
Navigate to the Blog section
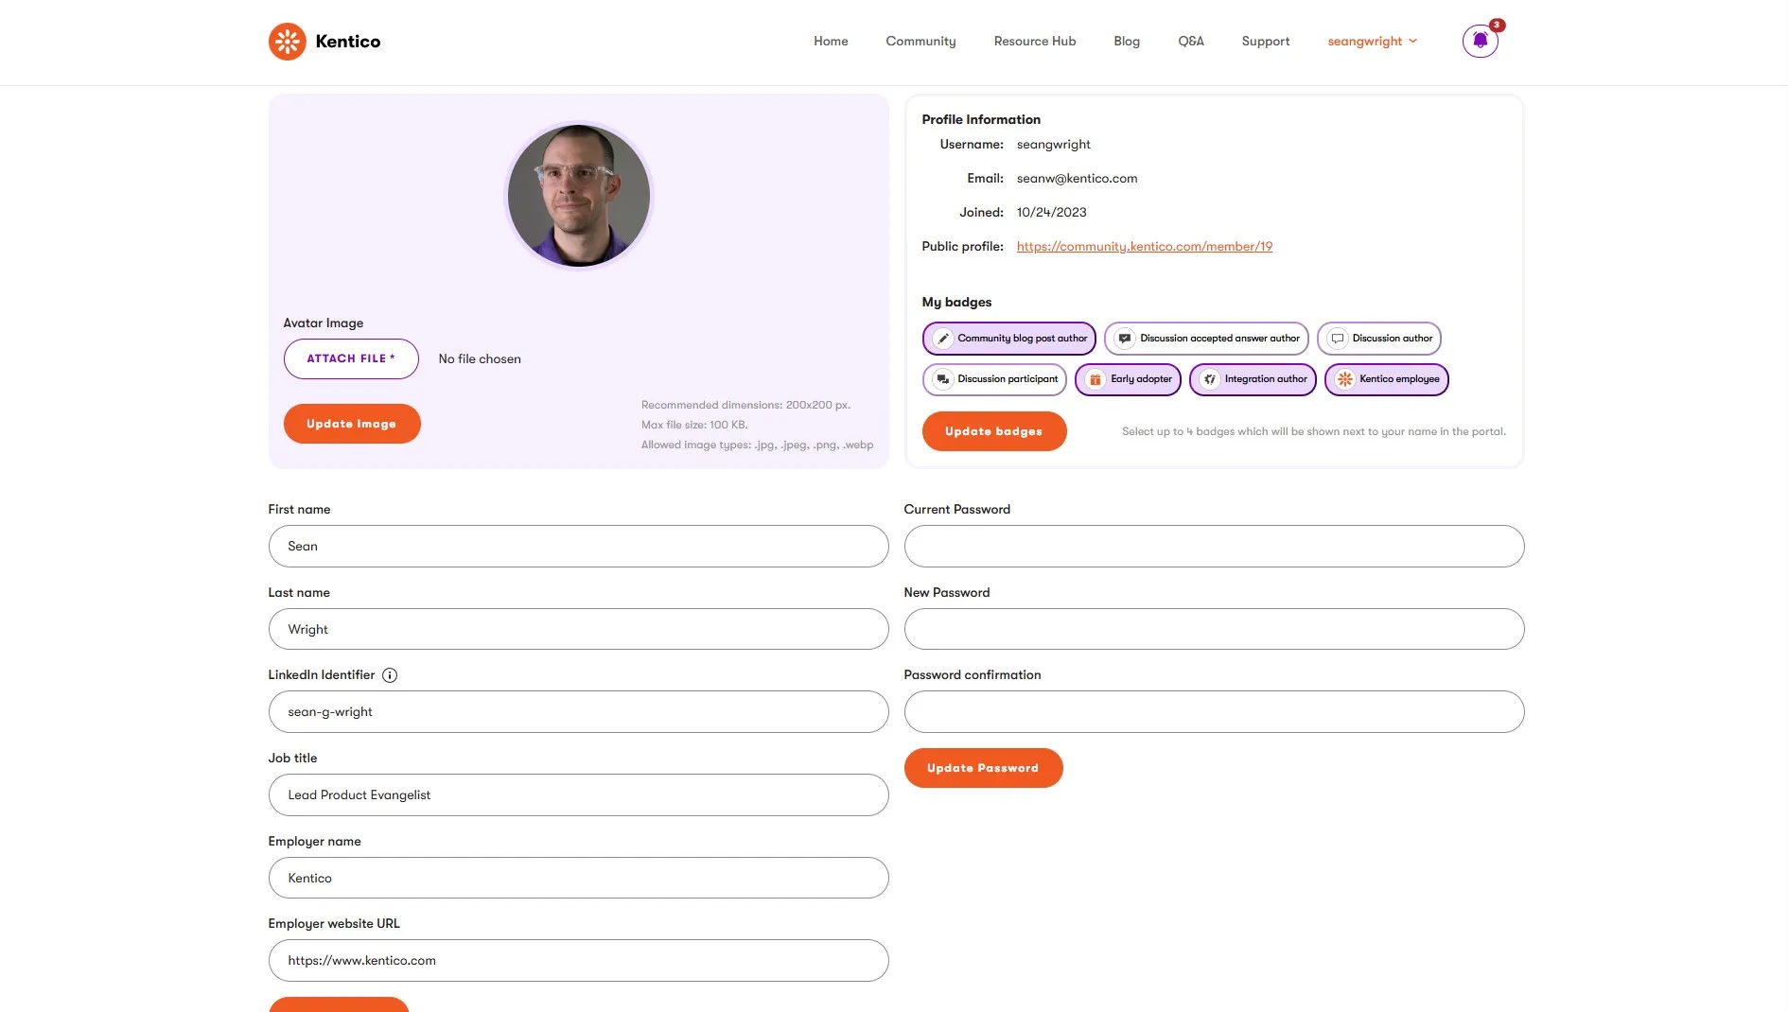pos(1127,42)
